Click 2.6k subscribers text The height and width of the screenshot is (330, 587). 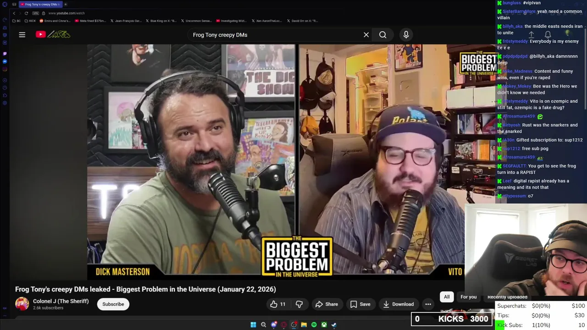pyautogui.click(x=48, y=308)
